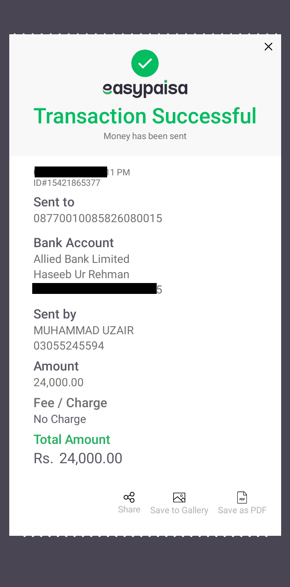Image resolution: width=290 pixels, height=587 pixels.
Task: Tap the Save to Gallery image icon
Action: pyautogui.click(x=179, y=497)
